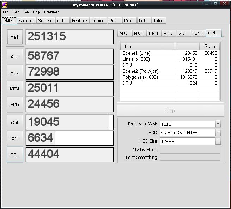Click the OGL score 44404
This screenshot has height=209, width=231.
[70, 155]
